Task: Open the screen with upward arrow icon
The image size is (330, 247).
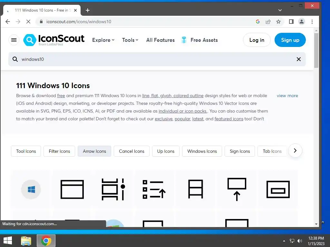Action: click(237, 189)
